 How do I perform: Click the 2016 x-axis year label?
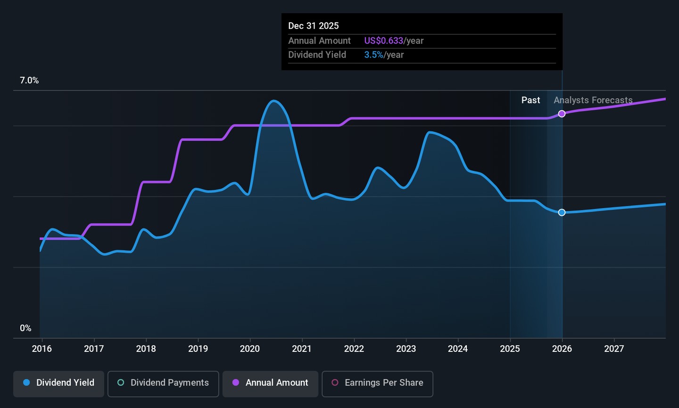[x=41, y=349]
